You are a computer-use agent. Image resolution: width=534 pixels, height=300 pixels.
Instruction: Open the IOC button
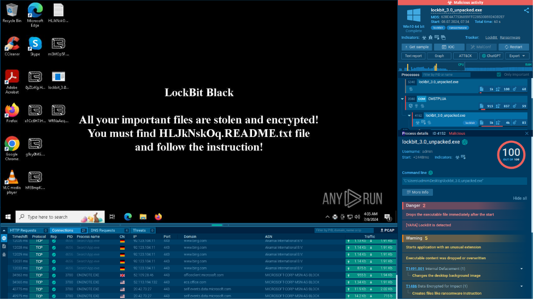click(x=449, y=47)
